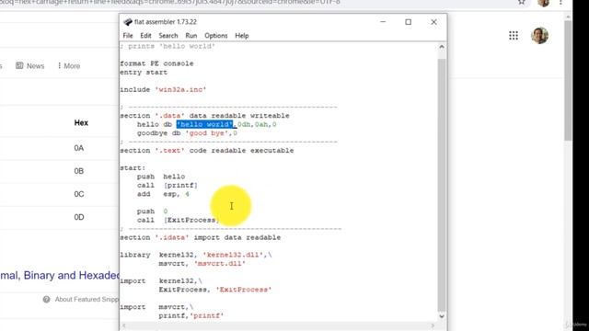
Task: Click the Chrome address bar URL
Action: [171, 2]
